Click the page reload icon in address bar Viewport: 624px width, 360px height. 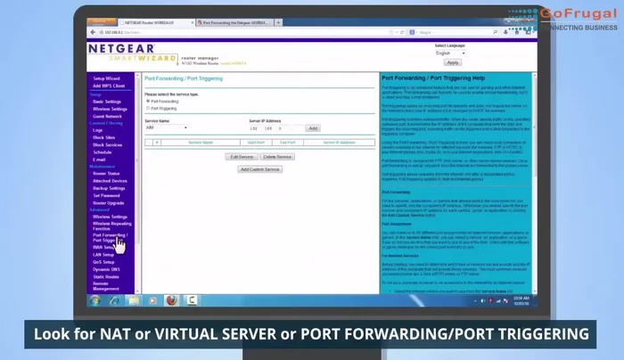click(x=402, y=32)
